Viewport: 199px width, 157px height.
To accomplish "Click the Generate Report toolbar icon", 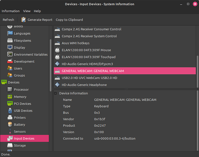I will pyautogui.click(x=23, y=20).
